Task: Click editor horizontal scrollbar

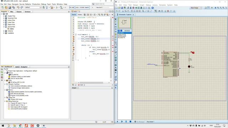Action: pyautogui.click(x=91, y=82)
